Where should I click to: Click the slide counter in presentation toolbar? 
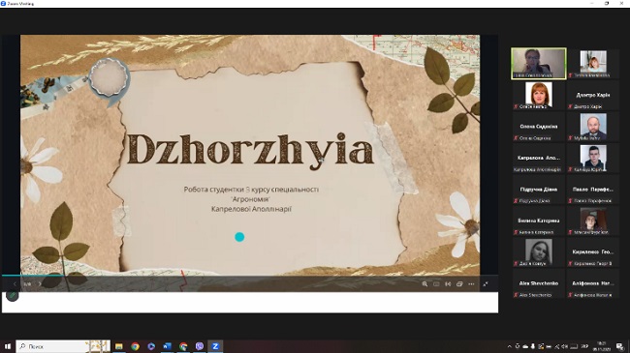(27, 284)
